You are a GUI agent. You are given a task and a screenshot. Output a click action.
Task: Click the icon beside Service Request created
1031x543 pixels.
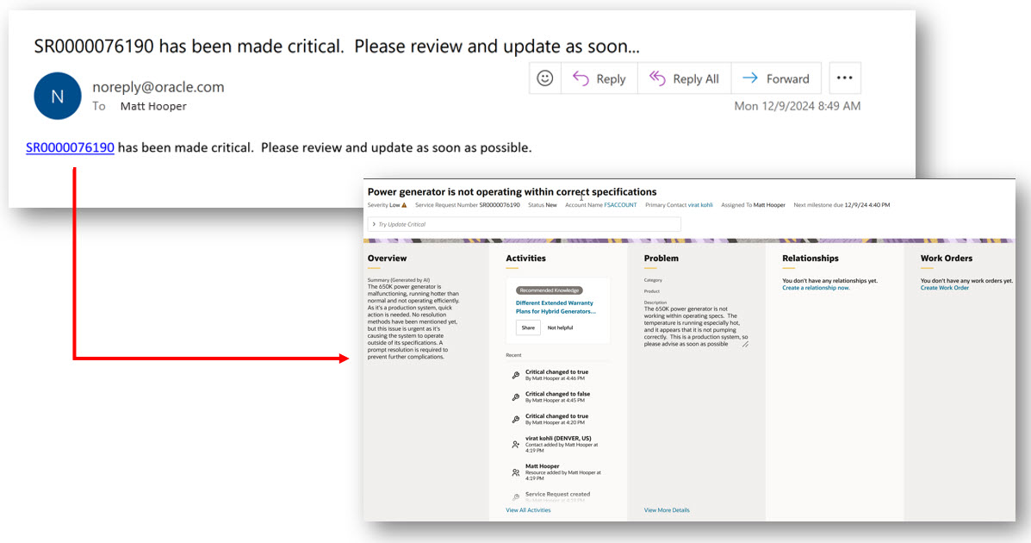point(516,497)
